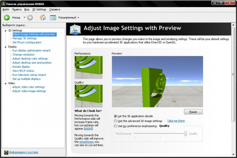
Task: Open the Back history dropdown arrow
Action: tap(24, 18)
